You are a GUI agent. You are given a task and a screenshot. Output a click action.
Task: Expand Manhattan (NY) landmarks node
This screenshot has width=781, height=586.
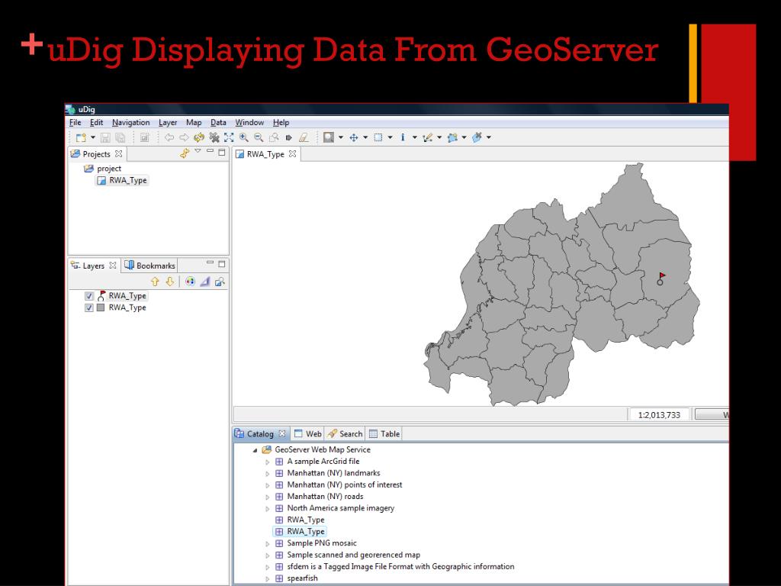point(268,473)
